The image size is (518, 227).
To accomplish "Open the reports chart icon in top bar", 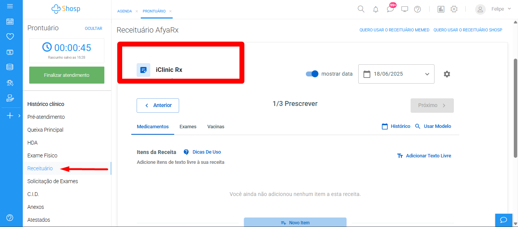I will [441, 9].
